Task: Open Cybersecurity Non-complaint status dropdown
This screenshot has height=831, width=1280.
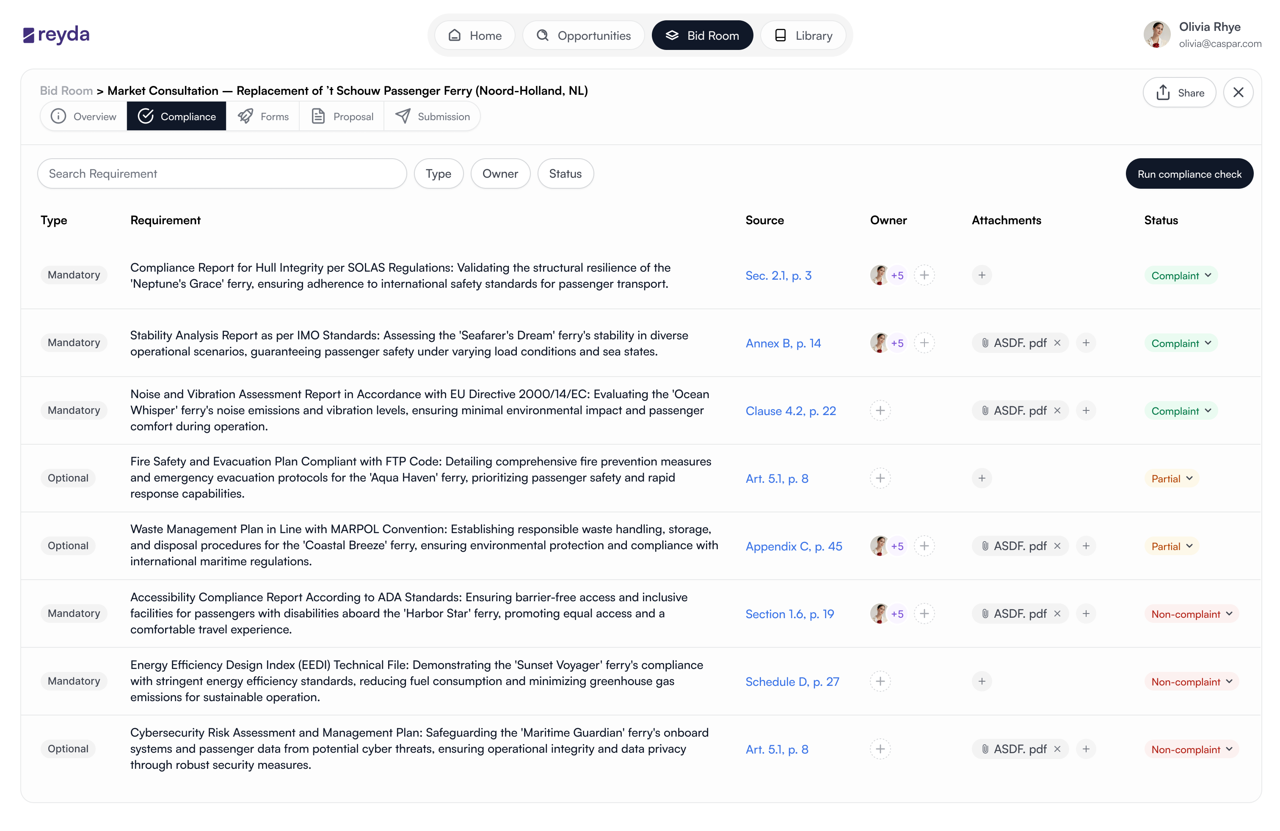Action: tap(1192, 750)
